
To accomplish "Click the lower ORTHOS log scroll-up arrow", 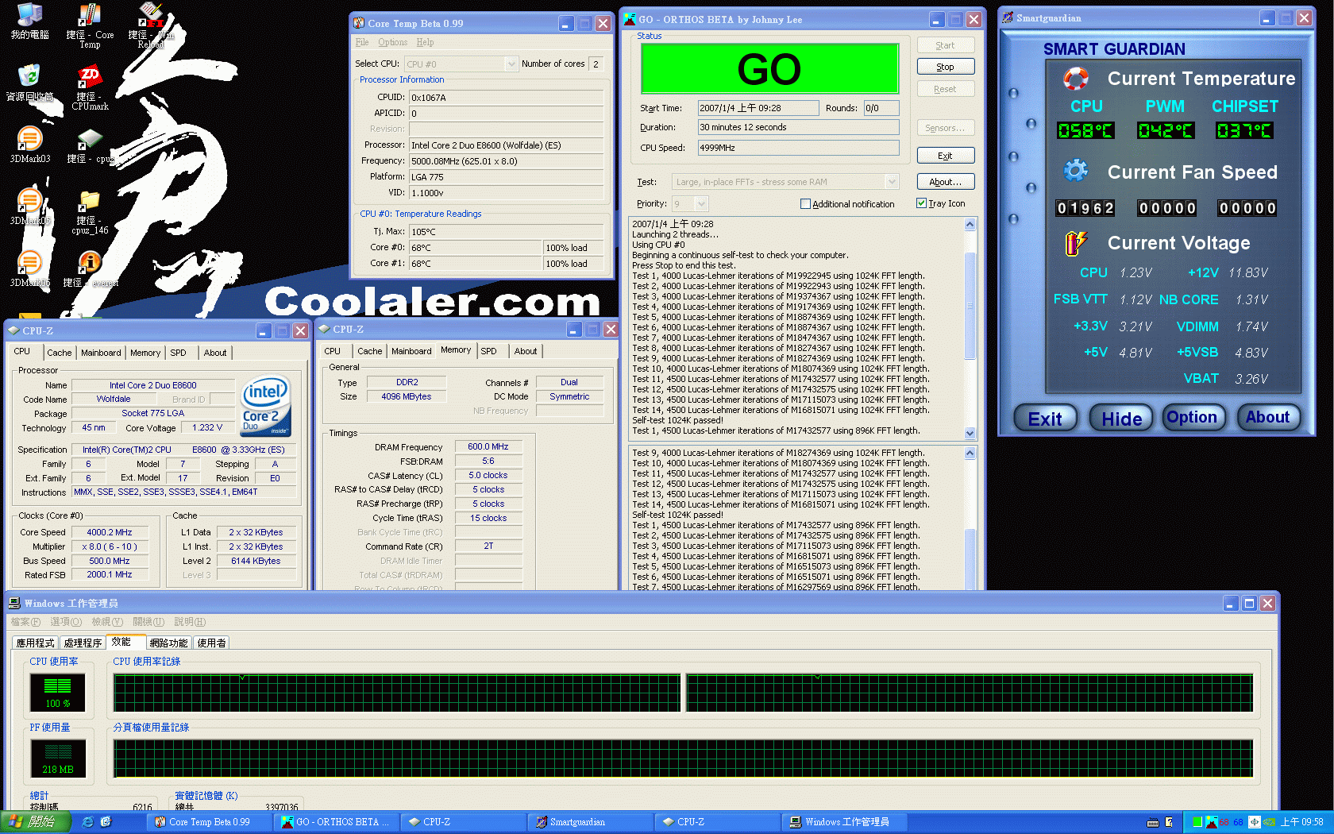I will click(x=970, y=454).
